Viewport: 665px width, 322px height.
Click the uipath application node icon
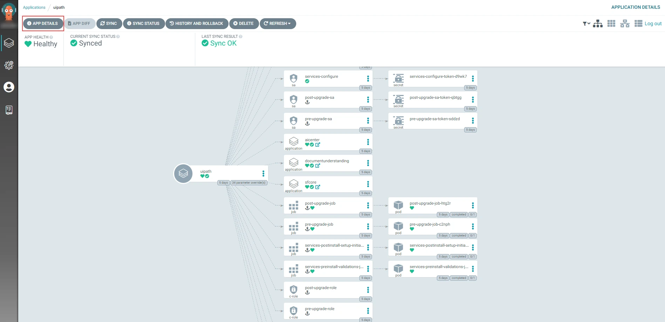point(183,173)
